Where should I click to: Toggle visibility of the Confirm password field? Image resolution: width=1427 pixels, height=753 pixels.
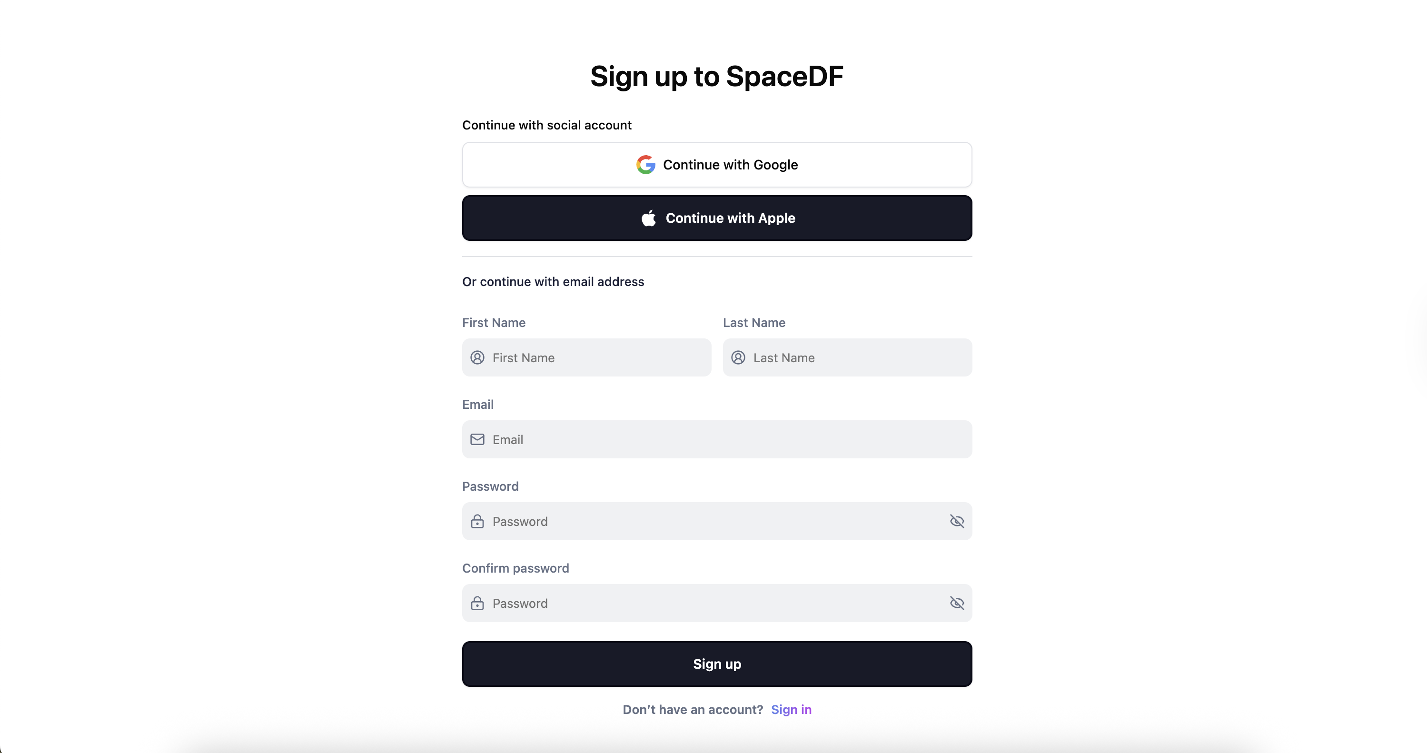957,604
